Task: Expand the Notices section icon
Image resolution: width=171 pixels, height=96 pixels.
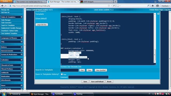Action: [x=21, y=47]
